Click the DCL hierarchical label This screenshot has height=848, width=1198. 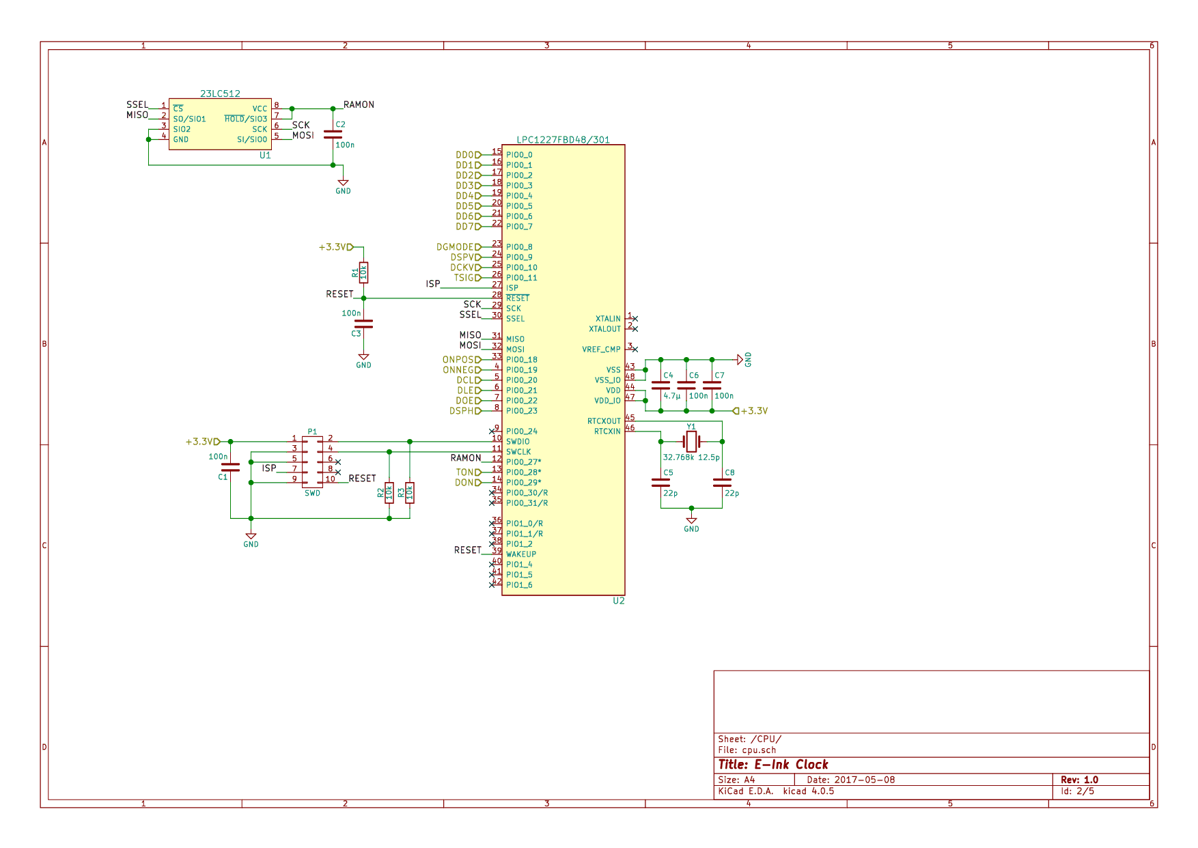click(x=469, y=380)
